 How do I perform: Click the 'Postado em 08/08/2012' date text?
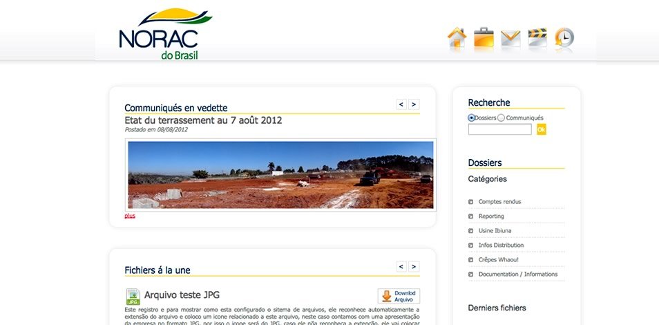coord(156,130)
